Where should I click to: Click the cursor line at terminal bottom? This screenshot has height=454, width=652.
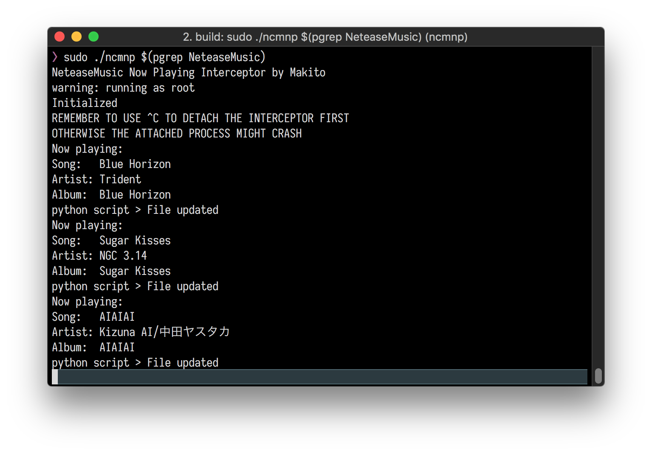point(320,377)
